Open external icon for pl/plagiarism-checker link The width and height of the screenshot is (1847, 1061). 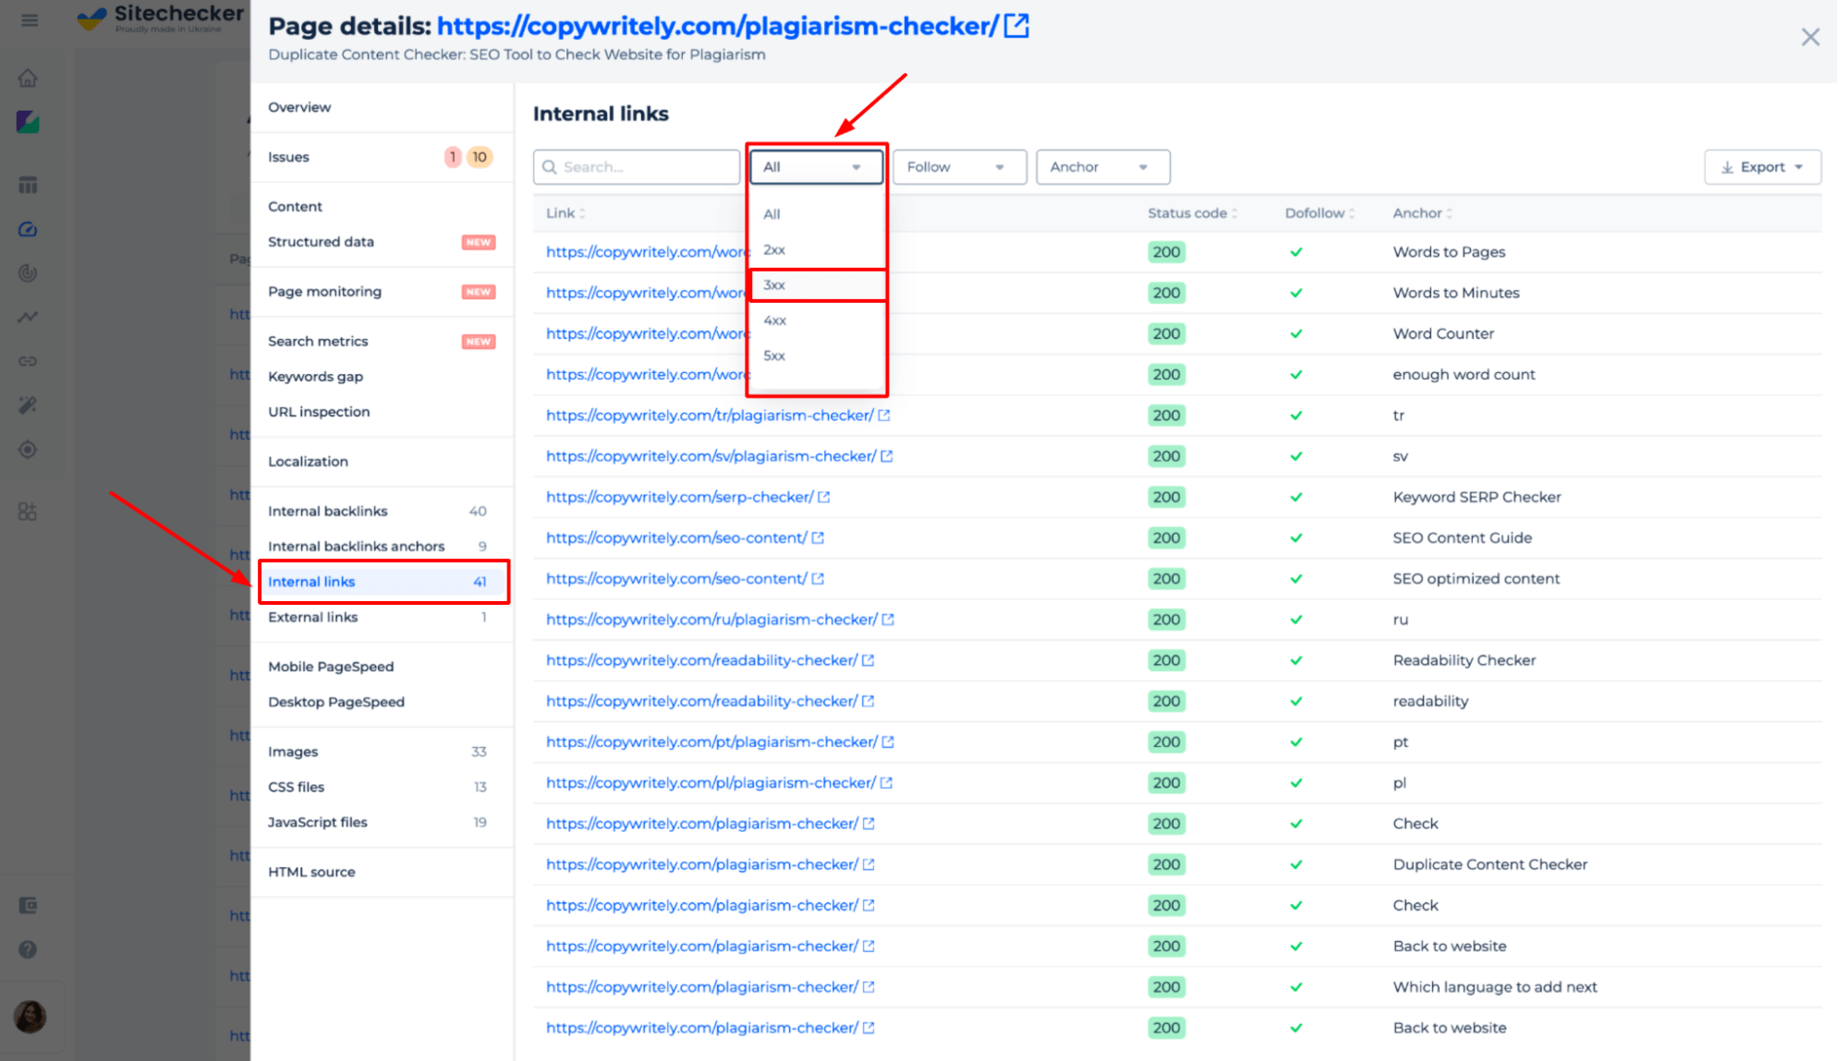click(886, 783)
